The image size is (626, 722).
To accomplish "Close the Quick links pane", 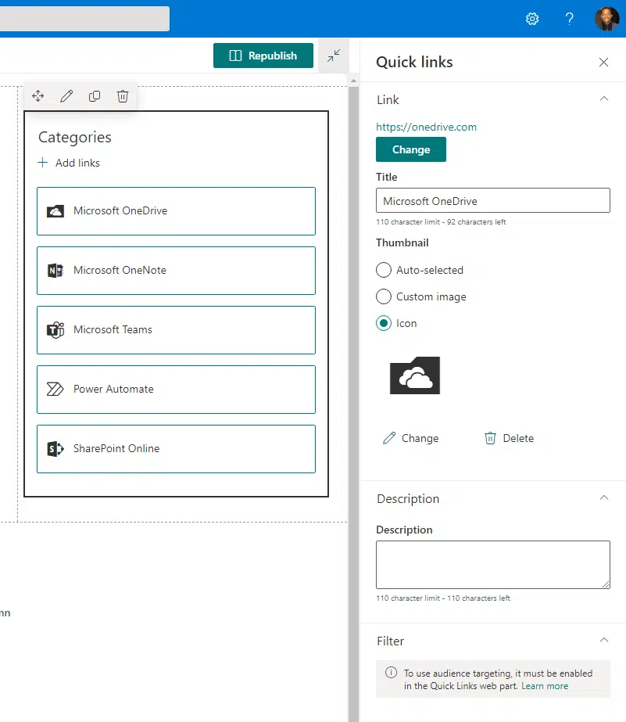I will [x=603, y=62].
